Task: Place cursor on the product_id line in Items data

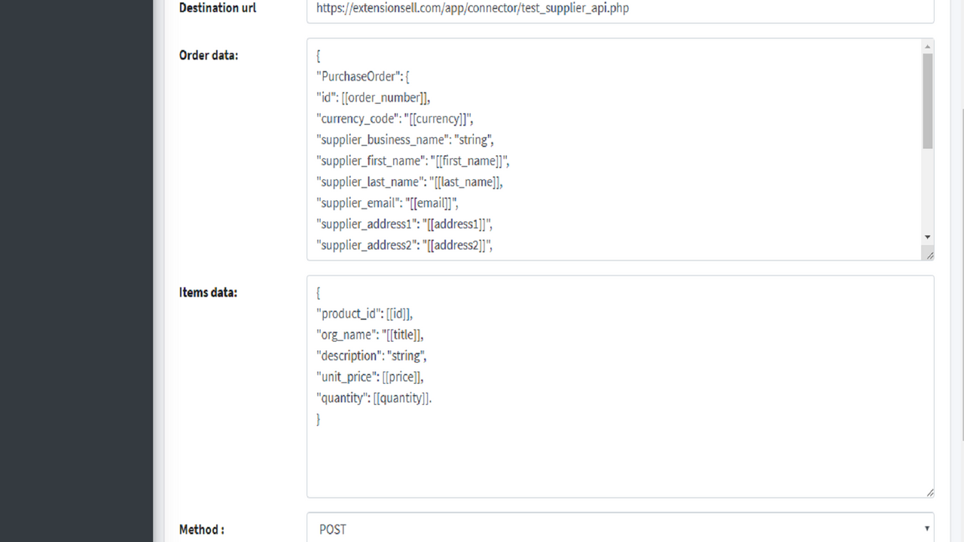Action: (x=365, y=313)
